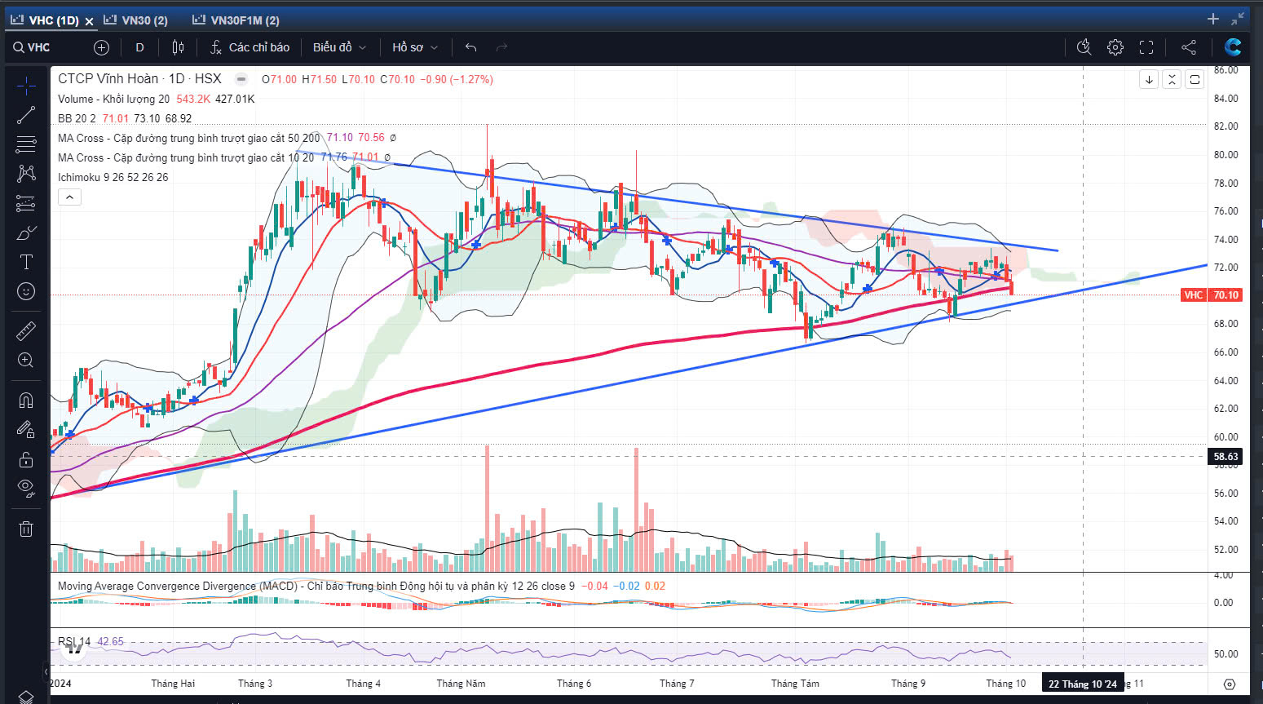
Task: Select the trend line drawing tool
Action: (x=26, y=115)
